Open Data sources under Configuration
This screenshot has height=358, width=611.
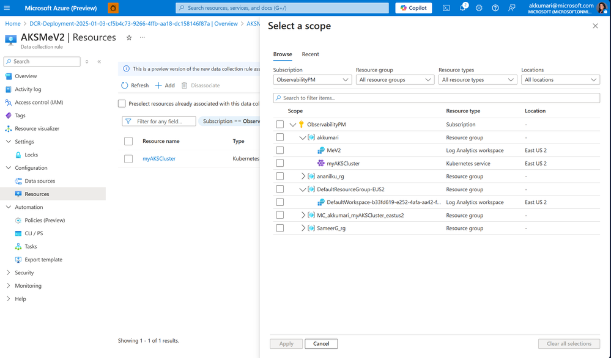[40, 181]
